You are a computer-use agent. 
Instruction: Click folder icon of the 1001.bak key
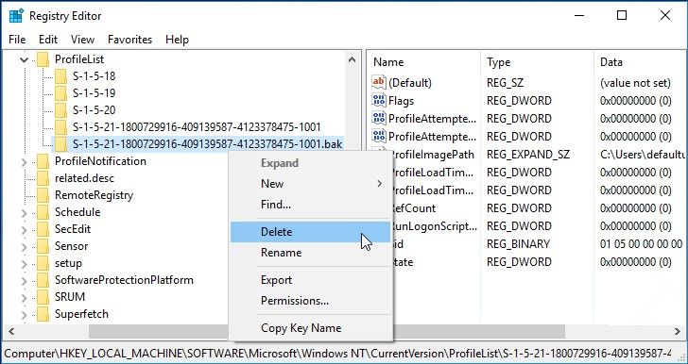pos(61,143)
